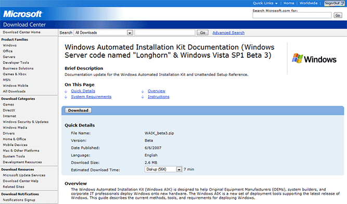Open the Advanced Search link
347x204 pixels.
228,33
